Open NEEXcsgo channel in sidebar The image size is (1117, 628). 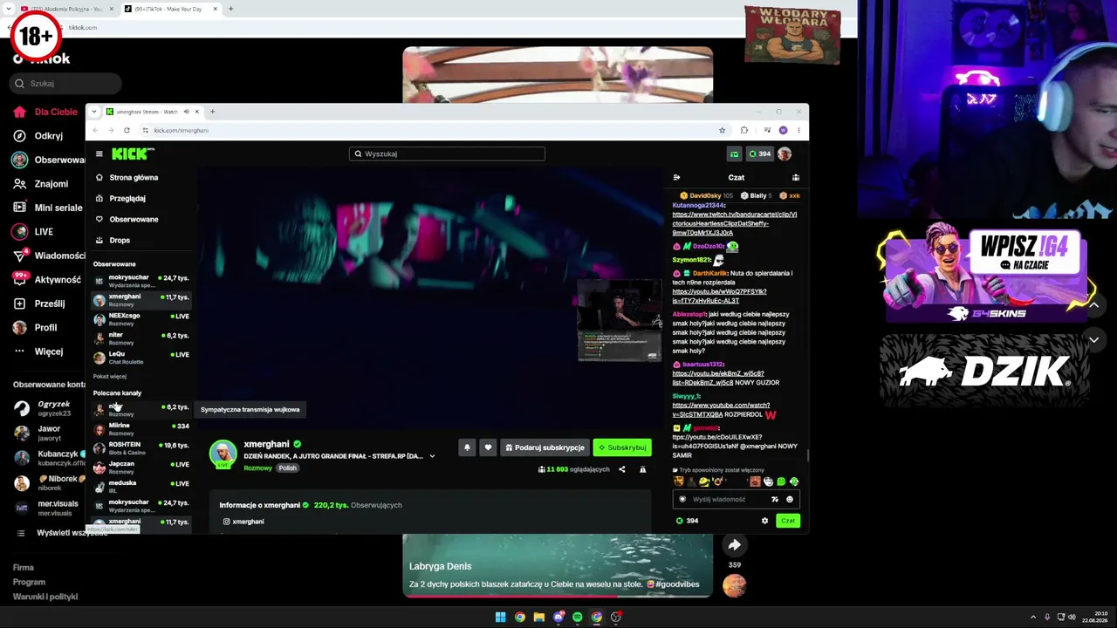(140, 319)
